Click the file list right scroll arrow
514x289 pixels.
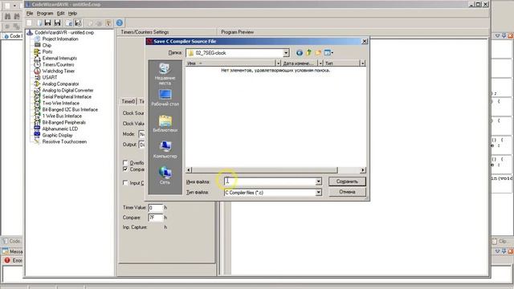tap(362, 170)
